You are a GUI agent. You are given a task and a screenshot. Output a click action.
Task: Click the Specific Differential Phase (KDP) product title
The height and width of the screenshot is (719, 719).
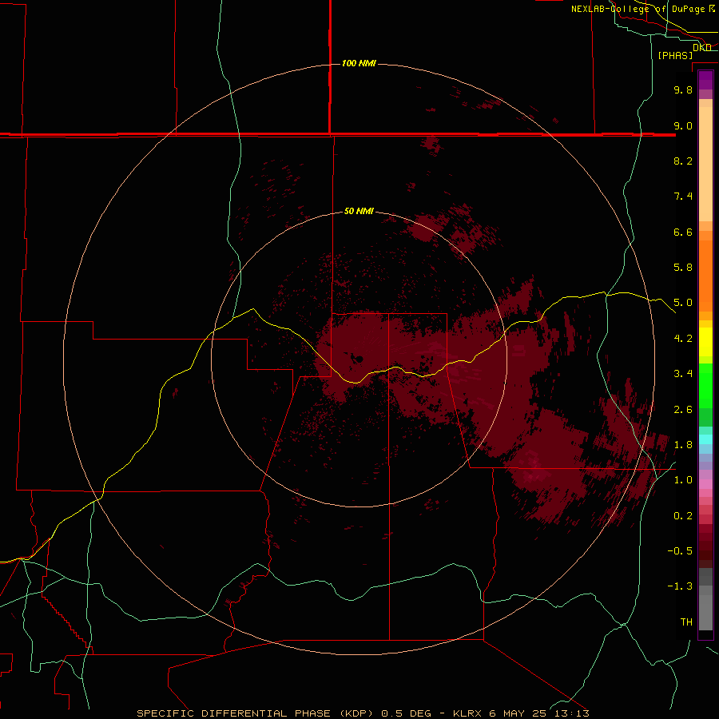click(x=256, y=713)
